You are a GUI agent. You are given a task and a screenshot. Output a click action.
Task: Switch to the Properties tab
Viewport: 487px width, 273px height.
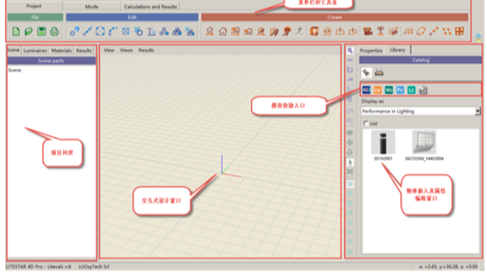tap(371, 50)
